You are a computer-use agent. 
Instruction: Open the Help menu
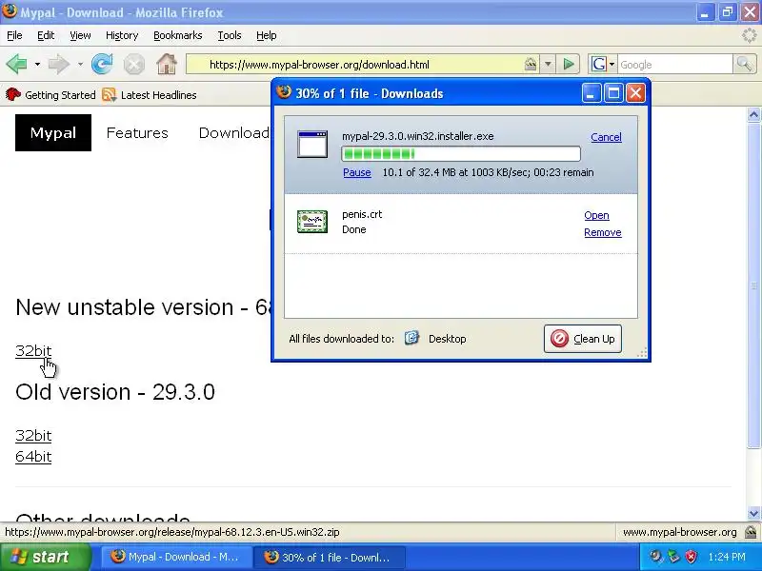tap(267, 35)
